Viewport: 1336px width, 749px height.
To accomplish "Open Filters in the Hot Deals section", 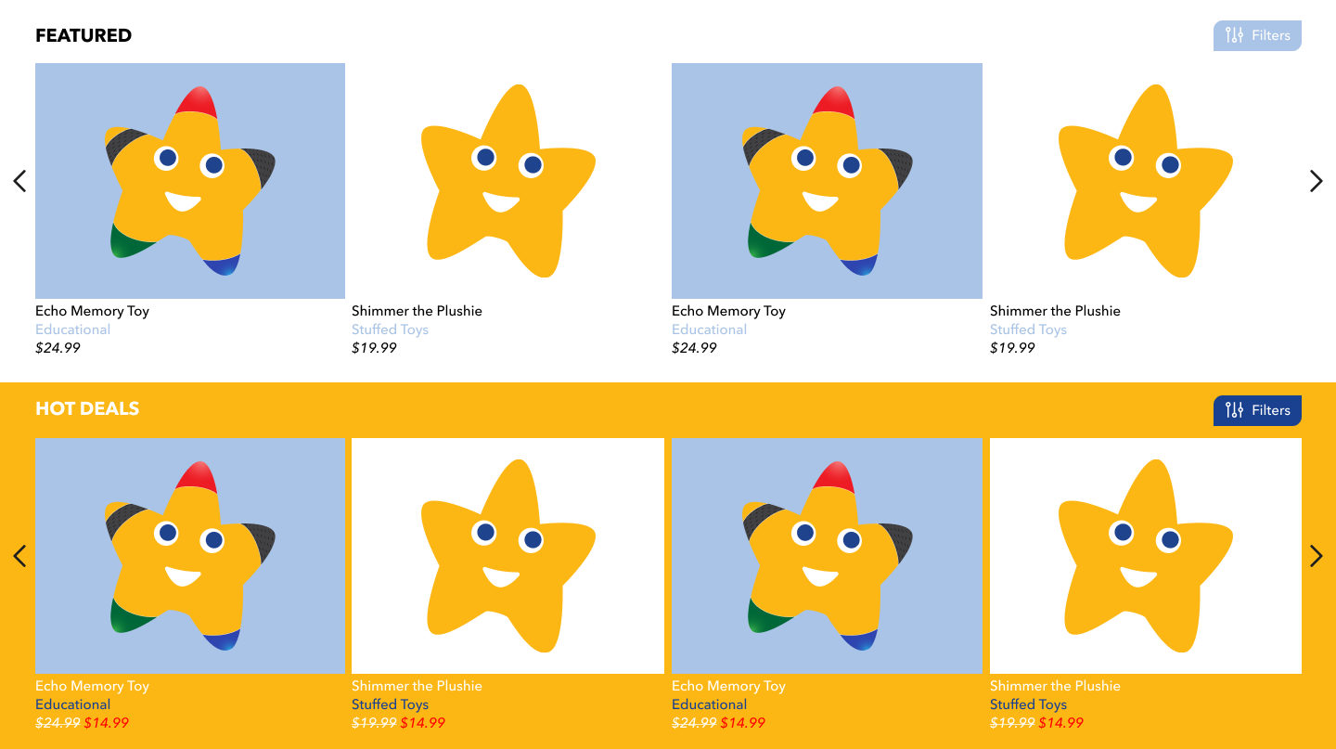I will pyautogui.click(x=1257, y=410).
